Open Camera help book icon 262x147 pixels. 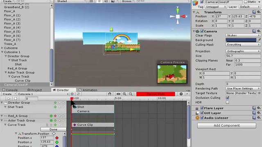pos(254,31)
